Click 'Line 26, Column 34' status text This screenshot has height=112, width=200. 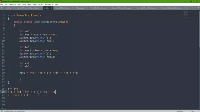coord(10,111)
